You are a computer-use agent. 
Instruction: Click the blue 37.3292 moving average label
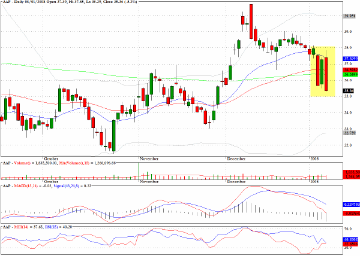coord(350,59)
